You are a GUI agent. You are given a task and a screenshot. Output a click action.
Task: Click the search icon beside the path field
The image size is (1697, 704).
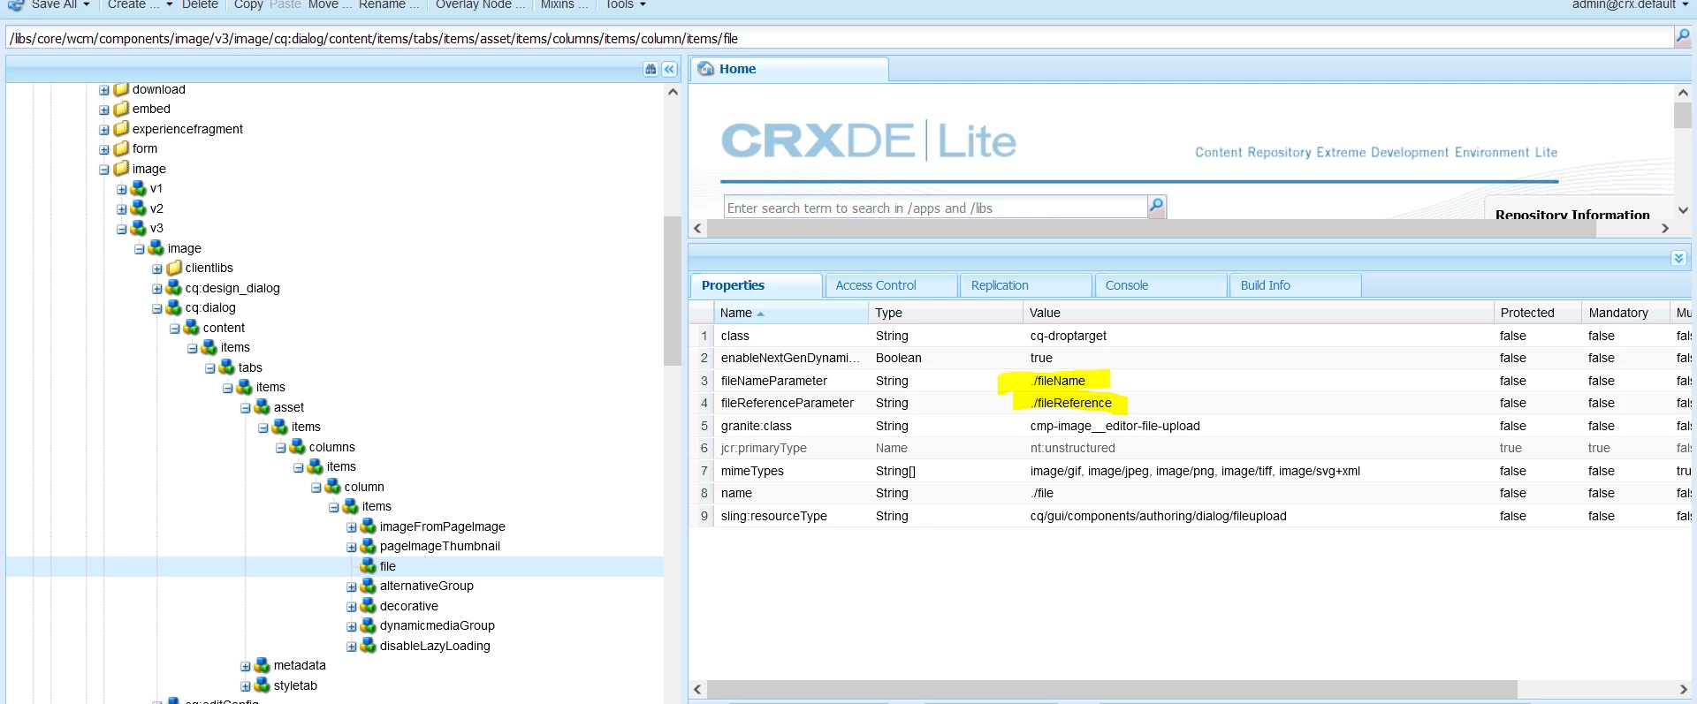coord(1682,36)
